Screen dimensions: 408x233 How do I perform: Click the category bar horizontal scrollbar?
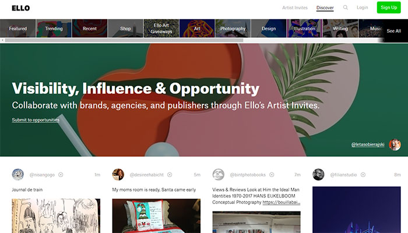point(122,40)
